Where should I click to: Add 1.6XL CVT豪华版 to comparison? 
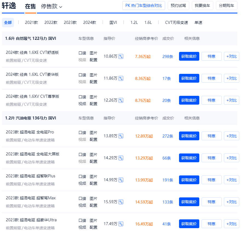click(x=232, y=78)
